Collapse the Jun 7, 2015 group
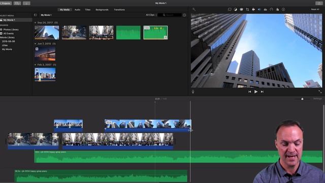 35,44
